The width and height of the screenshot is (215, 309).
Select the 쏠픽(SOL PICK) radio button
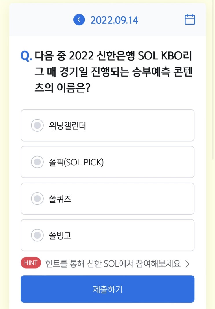tap(37, 162)
